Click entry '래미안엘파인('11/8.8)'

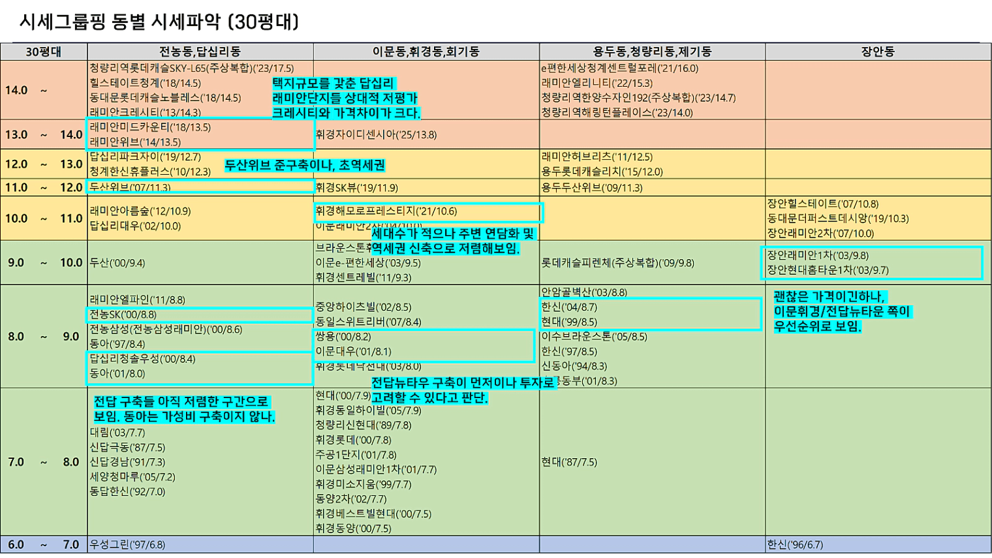coord(137,300)
